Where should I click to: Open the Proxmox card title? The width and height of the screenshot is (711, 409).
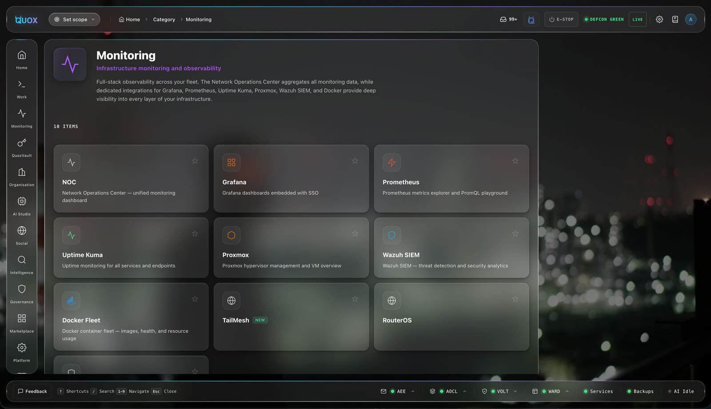(x=236, y=255)
